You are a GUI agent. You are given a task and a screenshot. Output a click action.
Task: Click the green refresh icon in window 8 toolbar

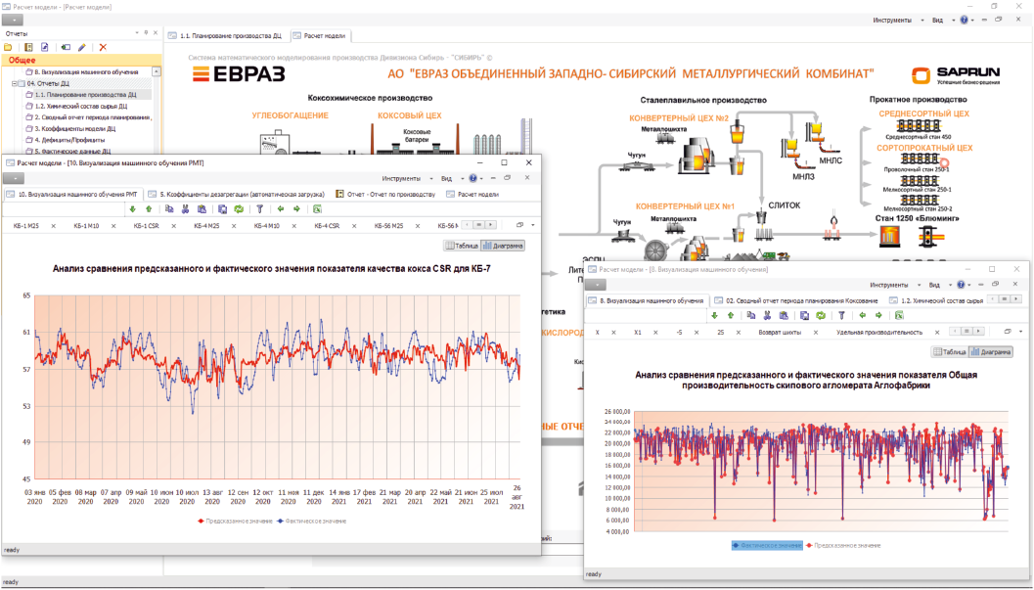coord(821,316)
